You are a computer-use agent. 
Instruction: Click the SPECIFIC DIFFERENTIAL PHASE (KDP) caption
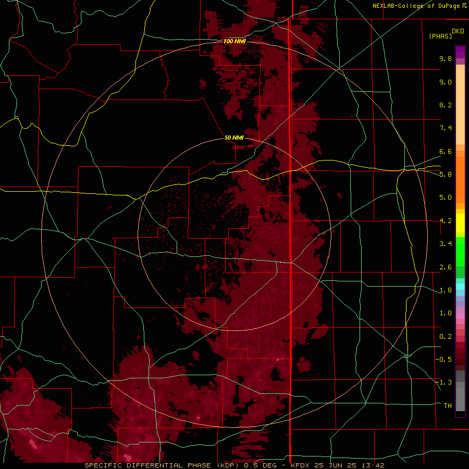pyautogui.click(x=163, y=465)
